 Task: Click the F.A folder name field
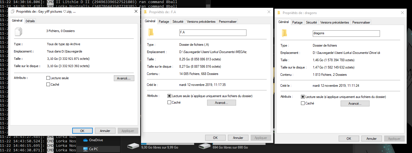coord(212,33)
